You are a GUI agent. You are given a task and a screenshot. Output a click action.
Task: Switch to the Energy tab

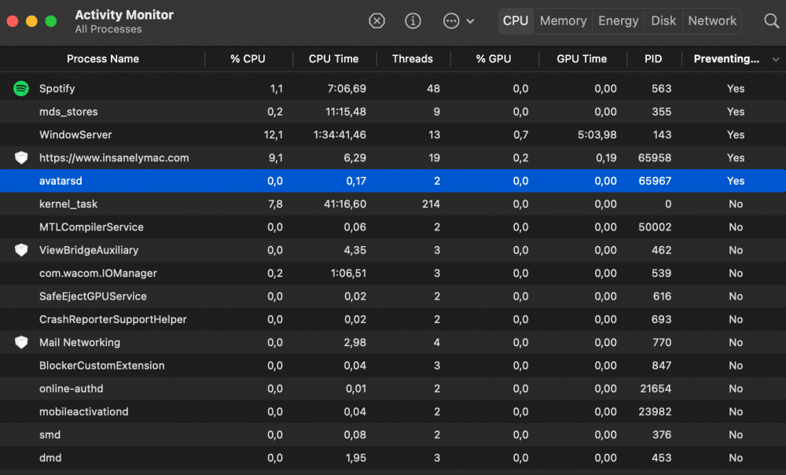618,21
